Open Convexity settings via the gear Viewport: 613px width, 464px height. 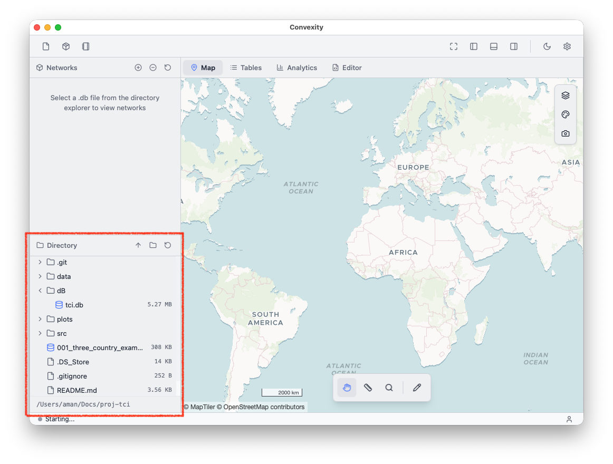coord(567,46)
